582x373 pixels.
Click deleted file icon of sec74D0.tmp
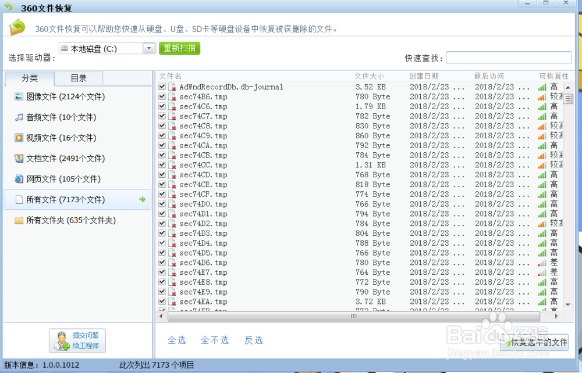pos(172,204)
